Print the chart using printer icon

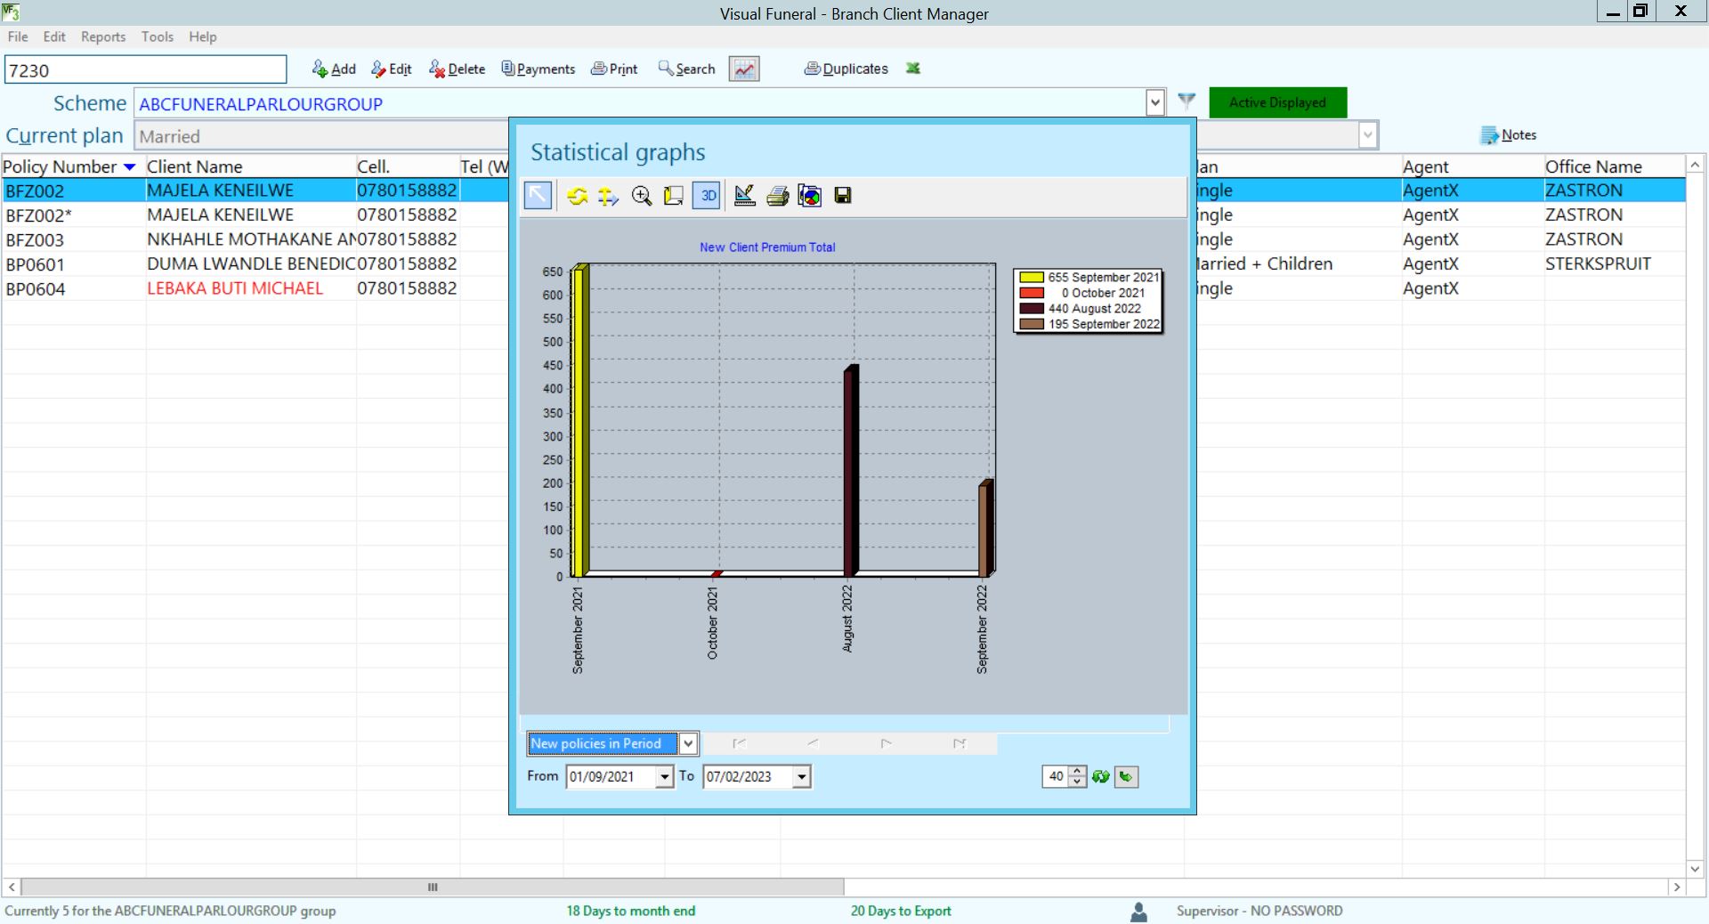777,196
